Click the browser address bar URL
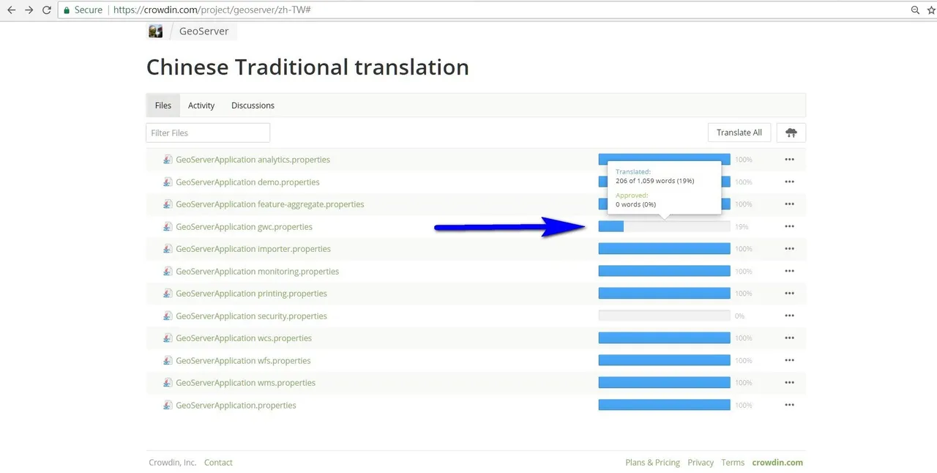This screenshot has height=473, width=937. point(212,10)
